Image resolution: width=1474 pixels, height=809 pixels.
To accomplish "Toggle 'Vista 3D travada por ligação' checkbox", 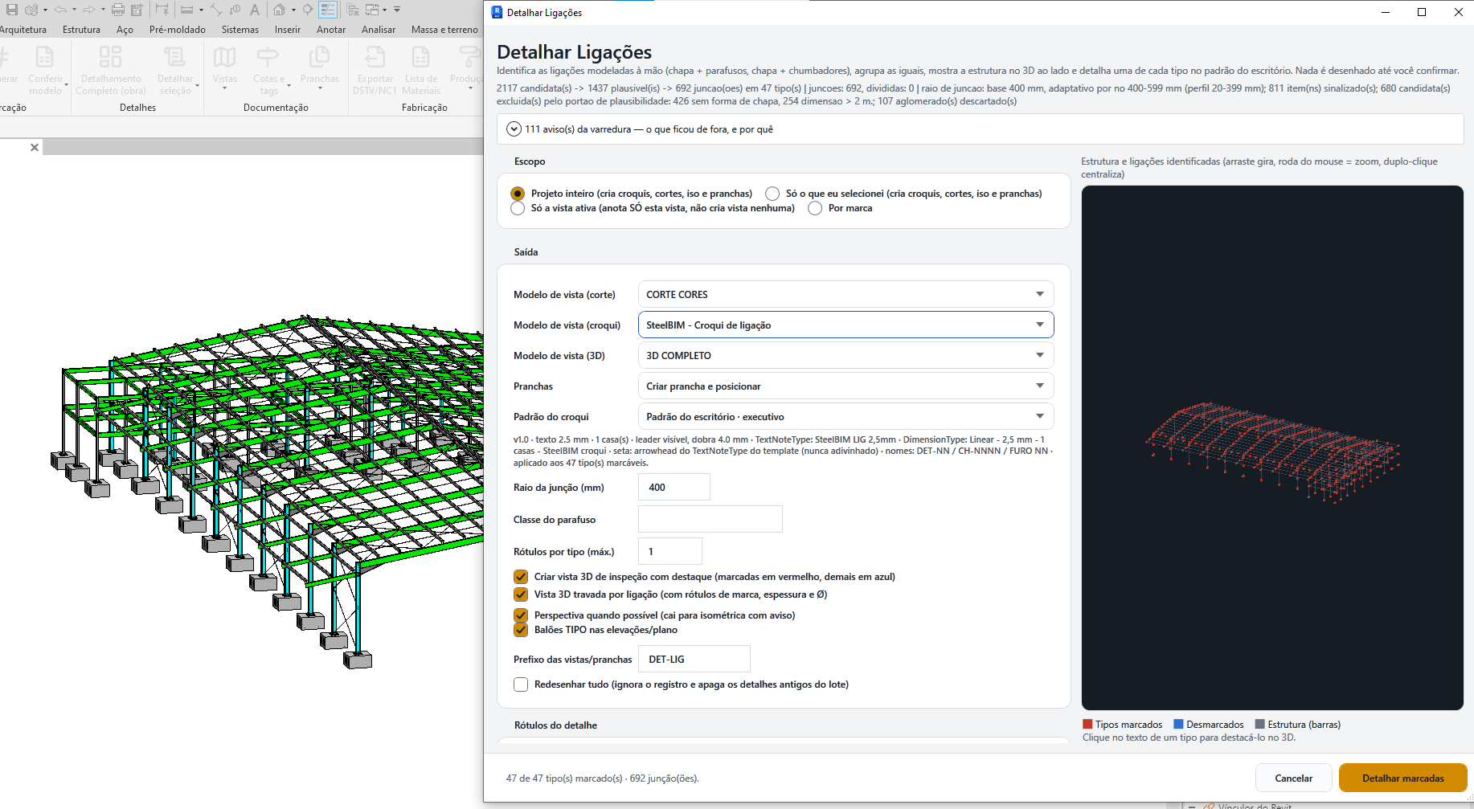I will pyautogui.click(x=521, y=594).
